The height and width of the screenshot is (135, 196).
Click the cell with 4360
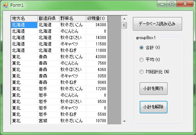(x=97, y=70)
